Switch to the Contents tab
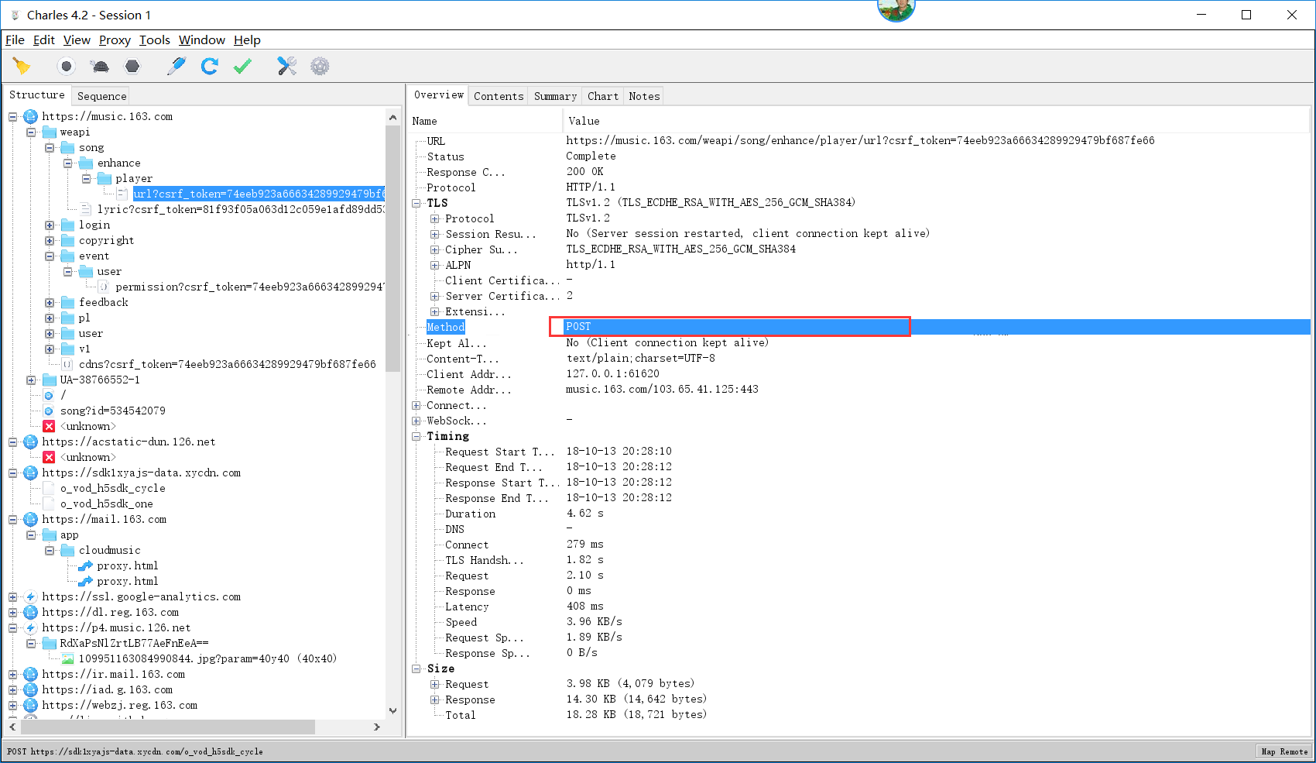1316x763 pixels. pyautogui.click(x=499, y=96)
